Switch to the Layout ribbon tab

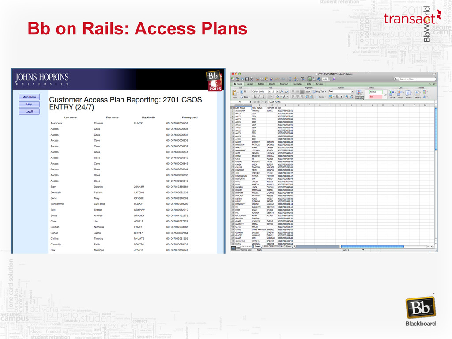click(x=250, y=84)
